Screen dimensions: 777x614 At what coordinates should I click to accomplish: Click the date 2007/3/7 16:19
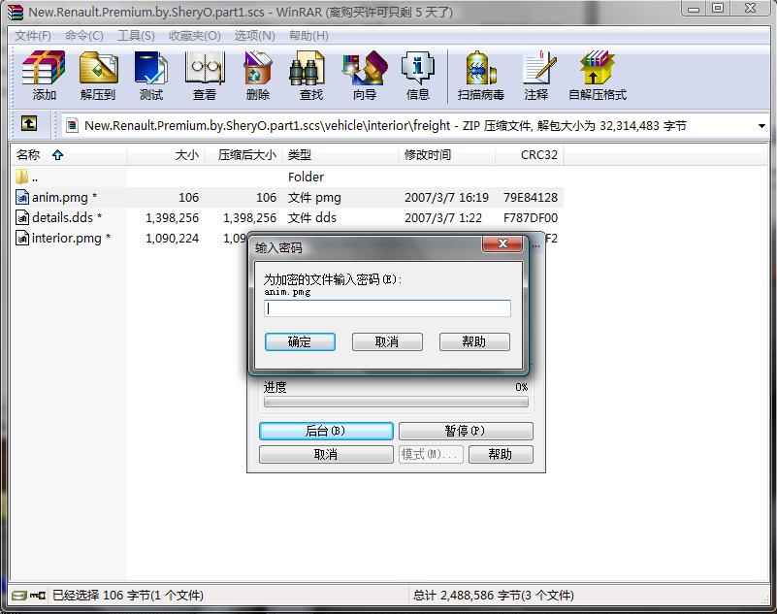[x=446, y=197]
